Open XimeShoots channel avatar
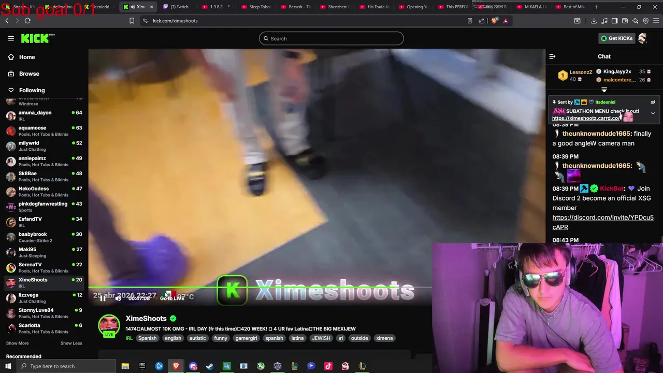 [109, 325]
